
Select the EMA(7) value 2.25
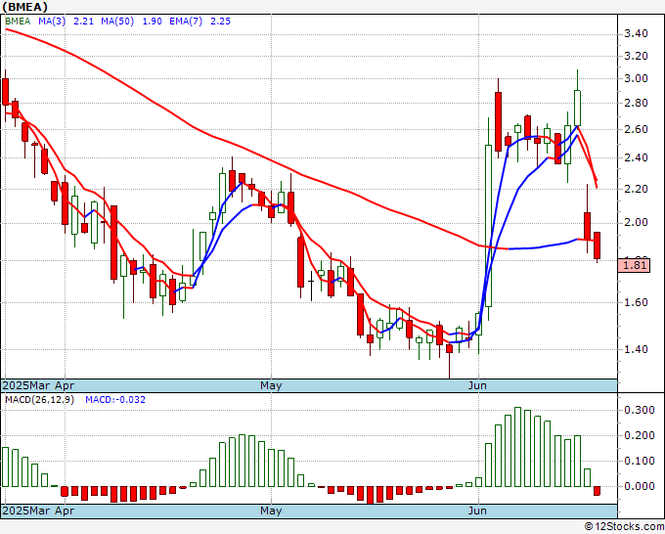pos(221,22)
